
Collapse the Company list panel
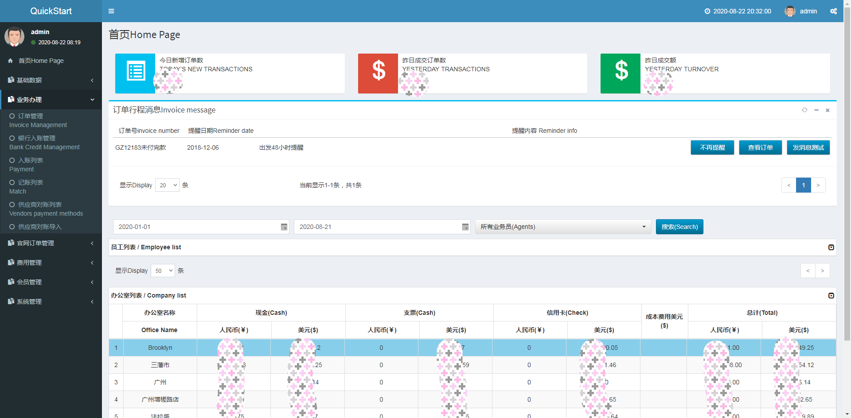(831, 296)
